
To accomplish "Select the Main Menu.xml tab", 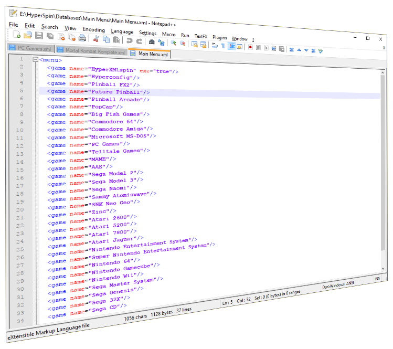I will coord(150,54).
